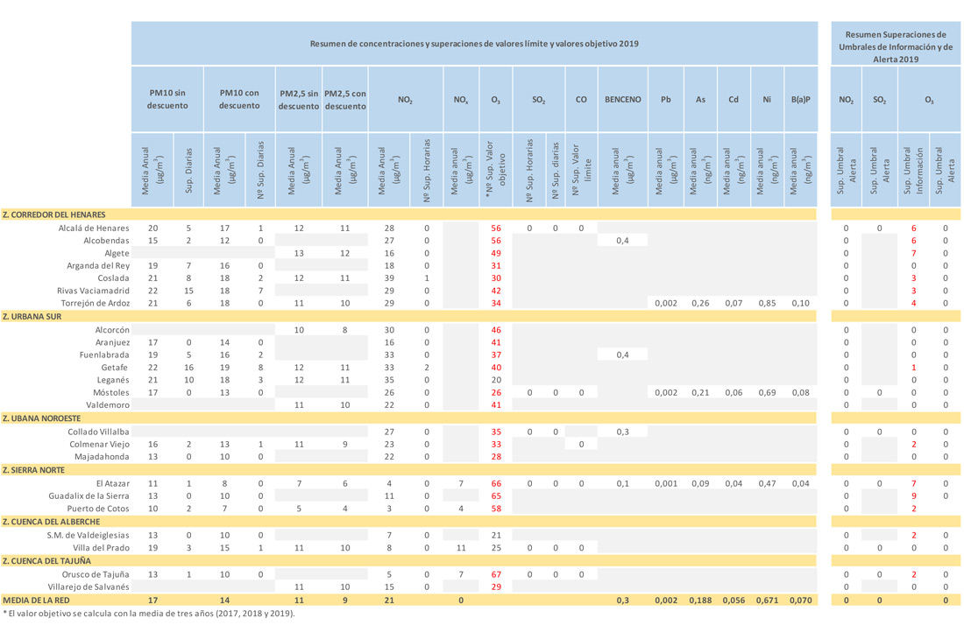Screen dimensions: 964x639
Task: Click the Orusco de Tajuña O3 value 67
Action: point(496,574)
